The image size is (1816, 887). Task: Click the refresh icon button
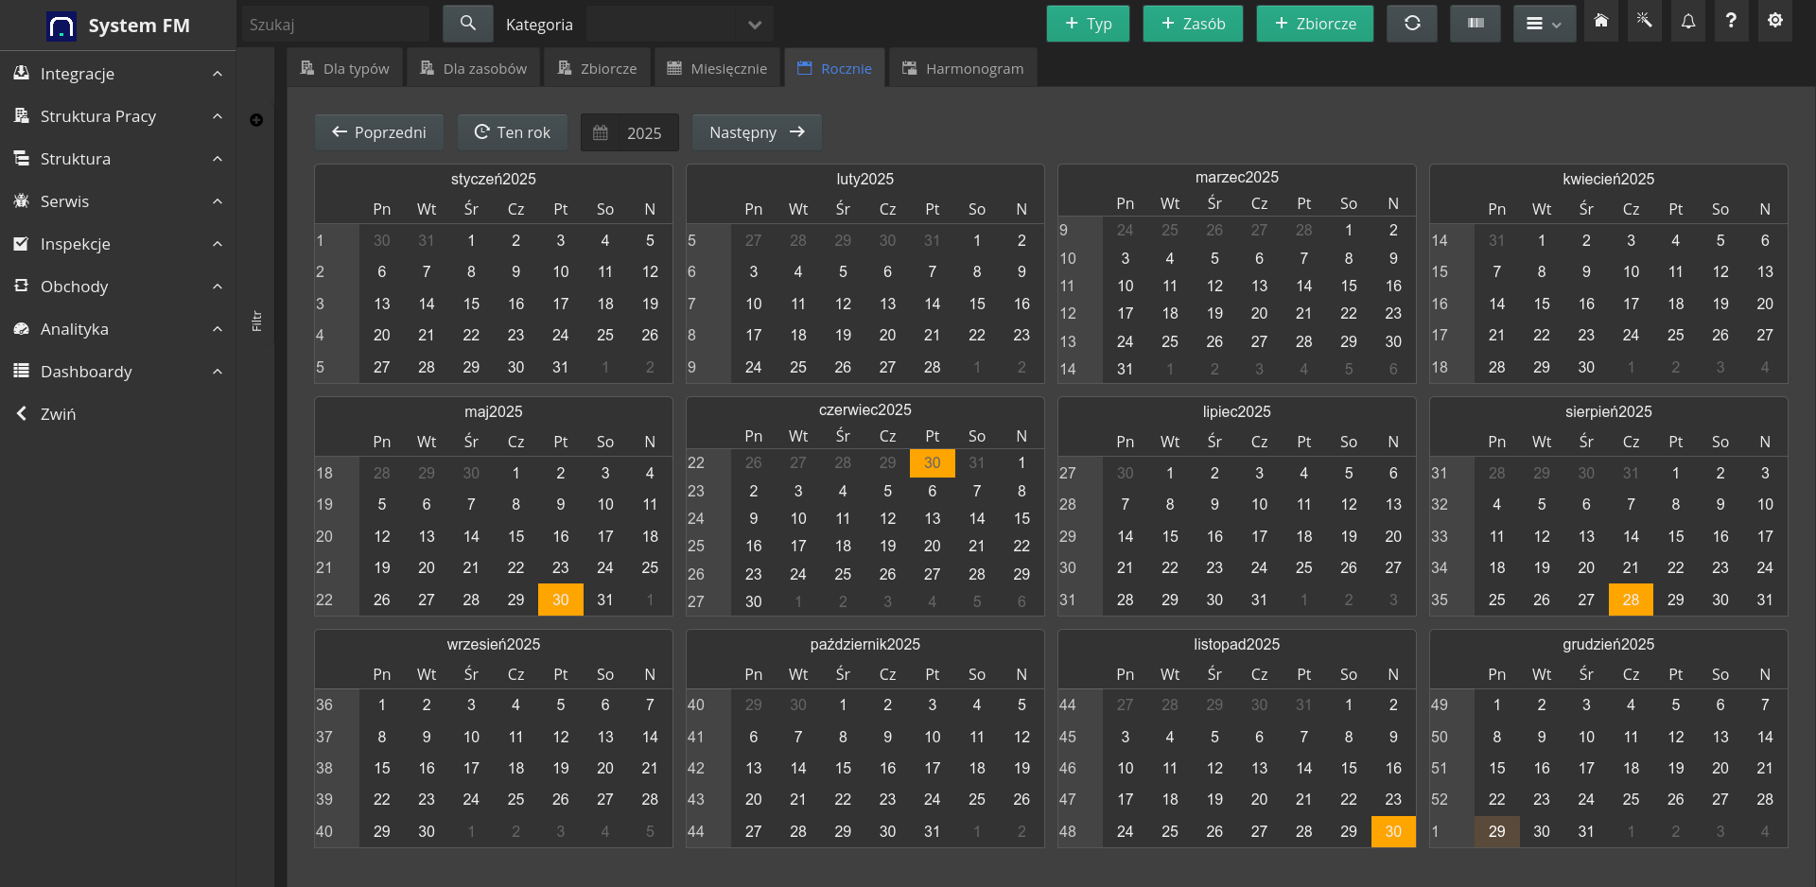pos(1411,24)
